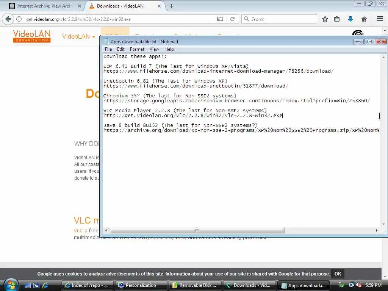Switch to 'Index of /repo' taskbar button
The height and width of the screenshot is (291, 388).
87,285
